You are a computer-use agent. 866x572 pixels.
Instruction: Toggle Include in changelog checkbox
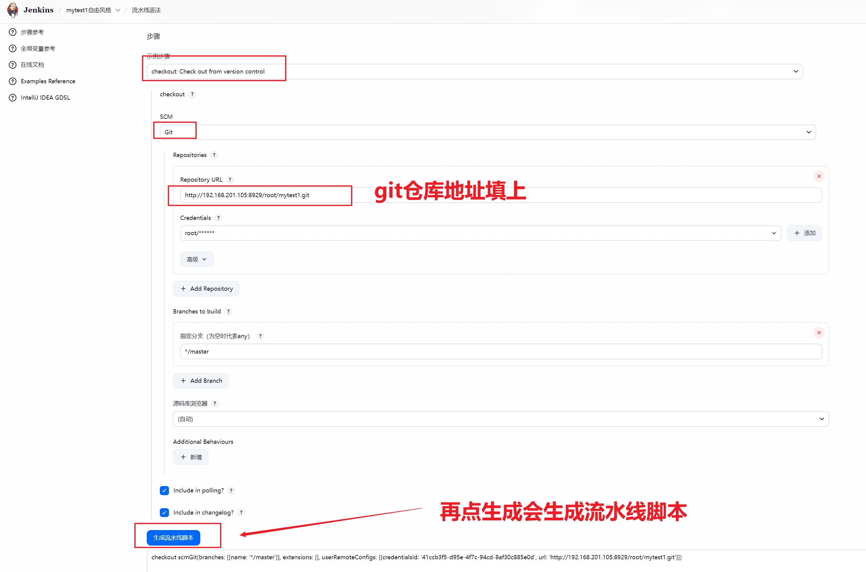coord(164,512)
